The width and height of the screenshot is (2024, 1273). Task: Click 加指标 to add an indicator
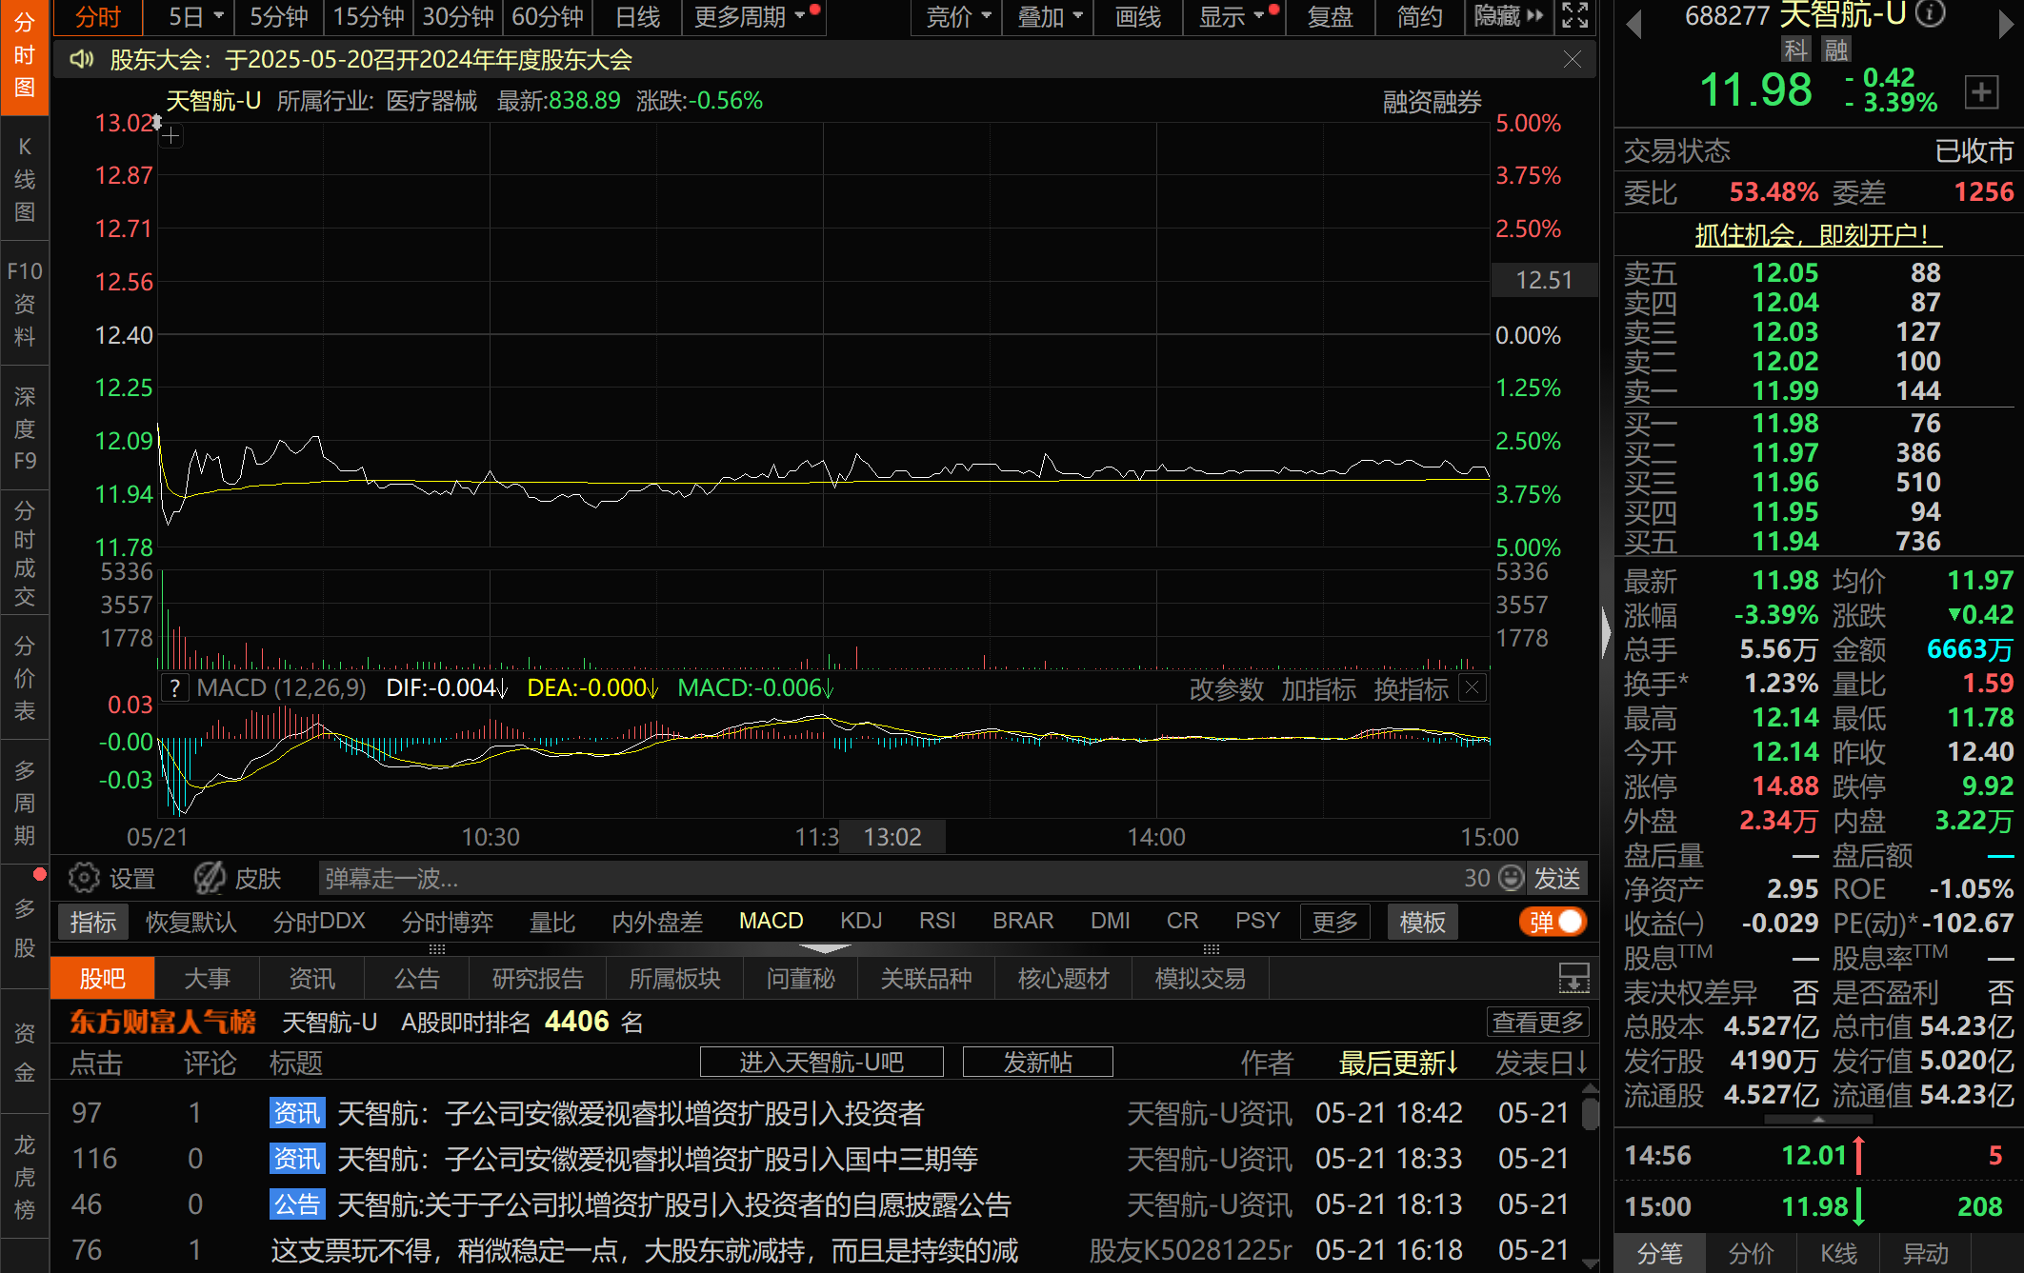[x=1319, y=688]
